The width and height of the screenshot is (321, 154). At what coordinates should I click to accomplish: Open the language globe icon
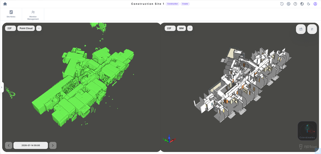tap(302, 4)
